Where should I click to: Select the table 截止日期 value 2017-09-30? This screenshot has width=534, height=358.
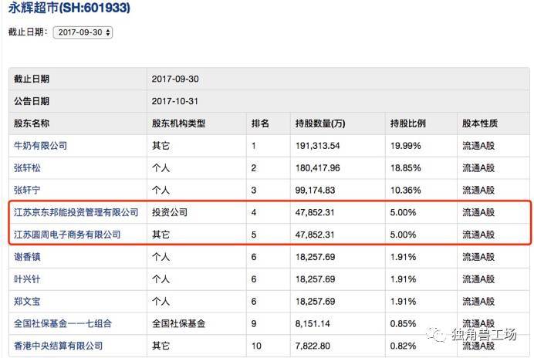(x=175, y=79)
